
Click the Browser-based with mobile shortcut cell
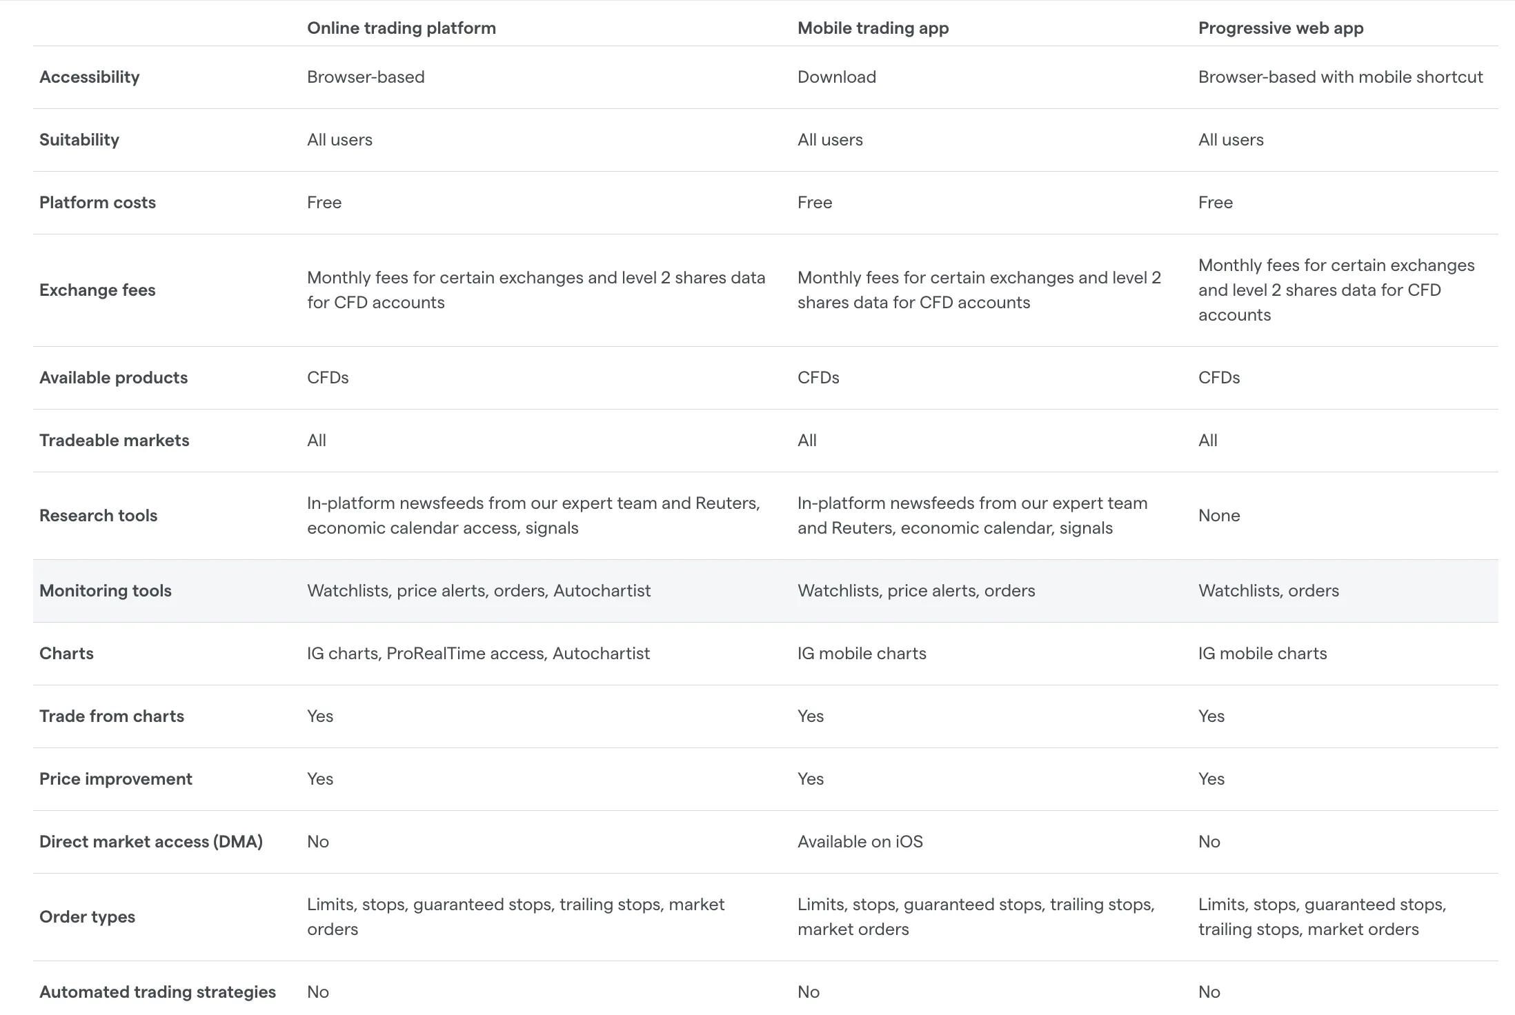coord(1340,77)
